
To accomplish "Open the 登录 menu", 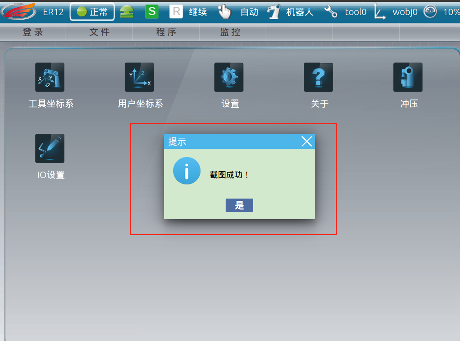I will pos(33,32).
